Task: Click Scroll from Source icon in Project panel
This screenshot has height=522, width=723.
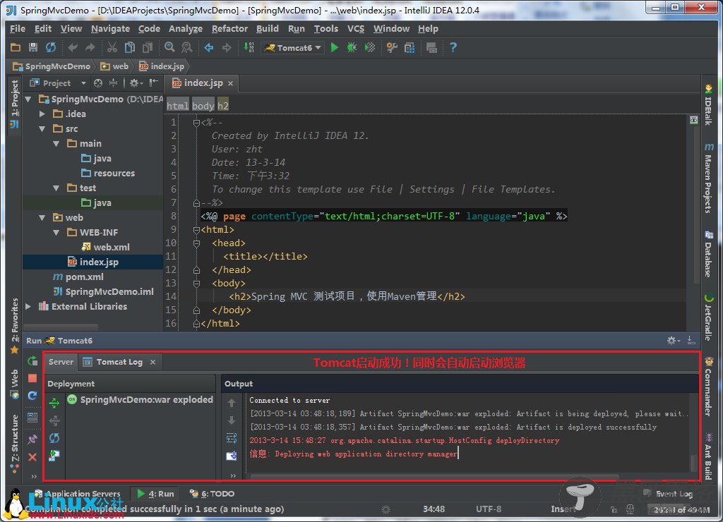Action: [x=98, y=83]
